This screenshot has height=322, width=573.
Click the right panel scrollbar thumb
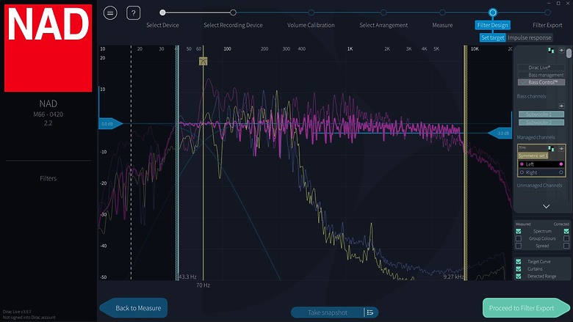pyautogui.click(x=569, y=54)
